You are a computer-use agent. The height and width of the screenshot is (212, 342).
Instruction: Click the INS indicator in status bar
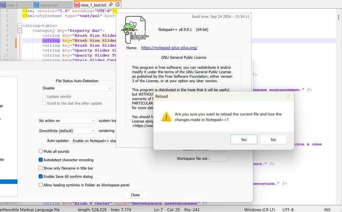pyautogui.click(x=327, y=210)
